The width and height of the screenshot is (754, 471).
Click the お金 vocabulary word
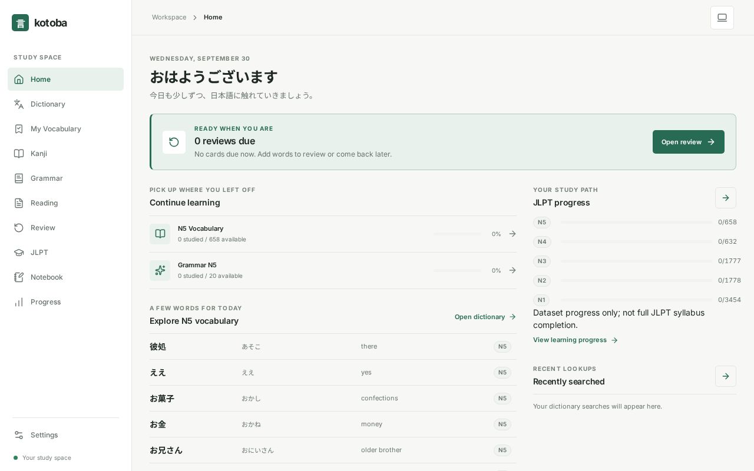158,424
